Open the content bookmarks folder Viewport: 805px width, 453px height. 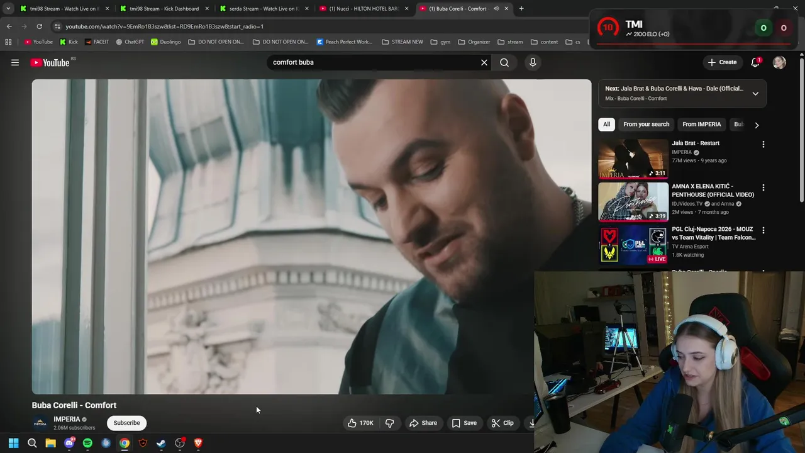click(x=544, y=42)
